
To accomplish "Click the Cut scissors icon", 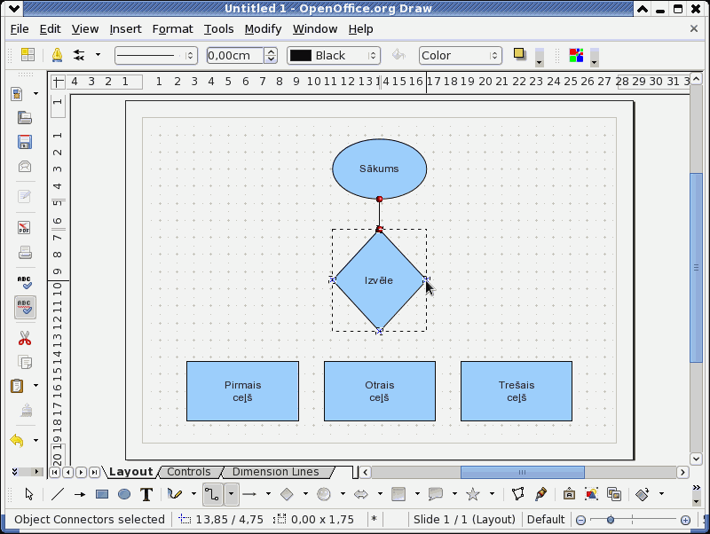I will 25,338.
